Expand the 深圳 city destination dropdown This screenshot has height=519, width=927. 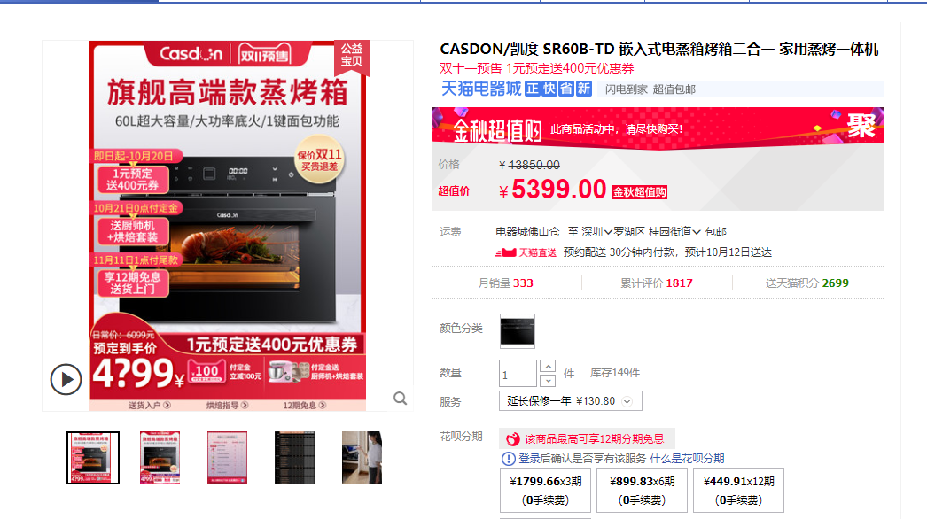(596, 232)
